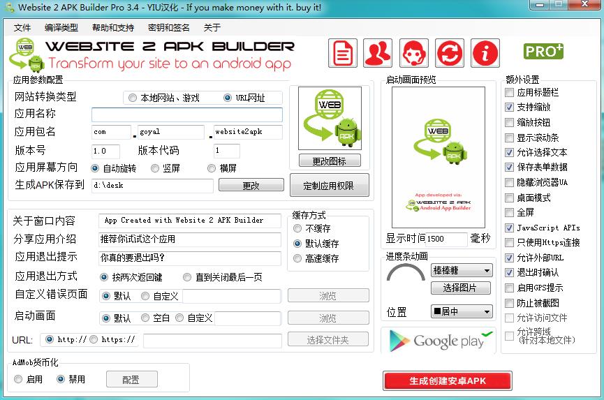
Task: Enable 隐藏浏览器UA checkbox
Action: point(509,182)
